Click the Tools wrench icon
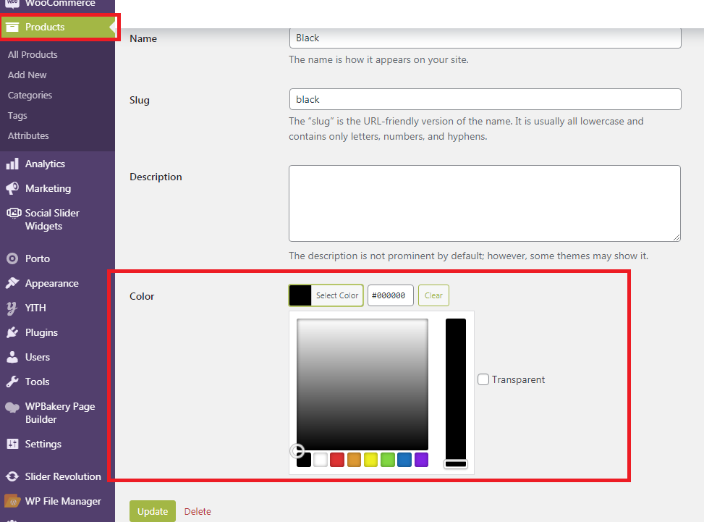 pos(12,382)
